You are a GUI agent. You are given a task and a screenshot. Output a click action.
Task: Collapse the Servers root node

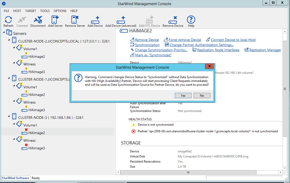(4, 32)
